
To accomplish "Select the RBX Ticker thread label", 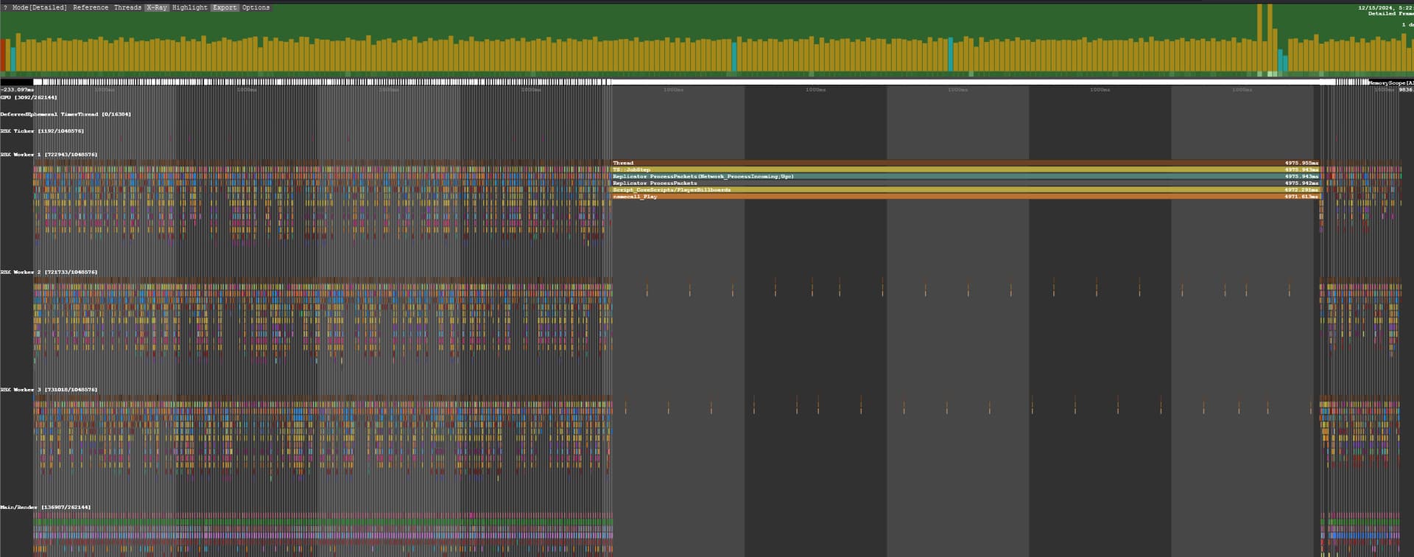I will tap(42, 131).
